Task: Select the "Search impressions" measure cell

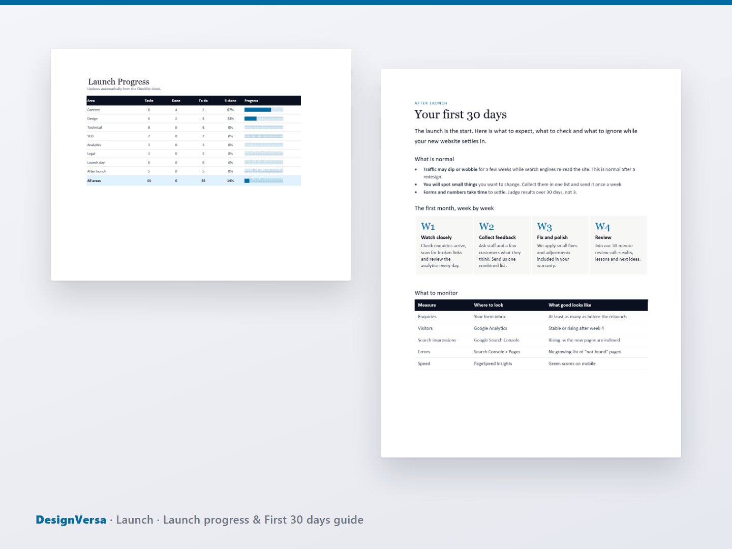Action: 437,340
